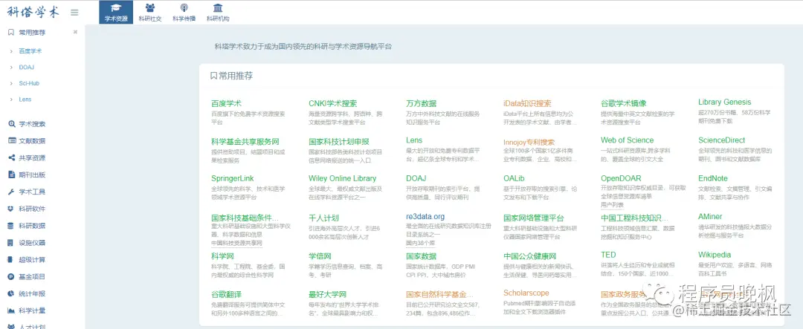The height and width of the screenshot is (329, 803).
Task: Open the 国家网络管理平台 link
Action: tap(534, 218)
